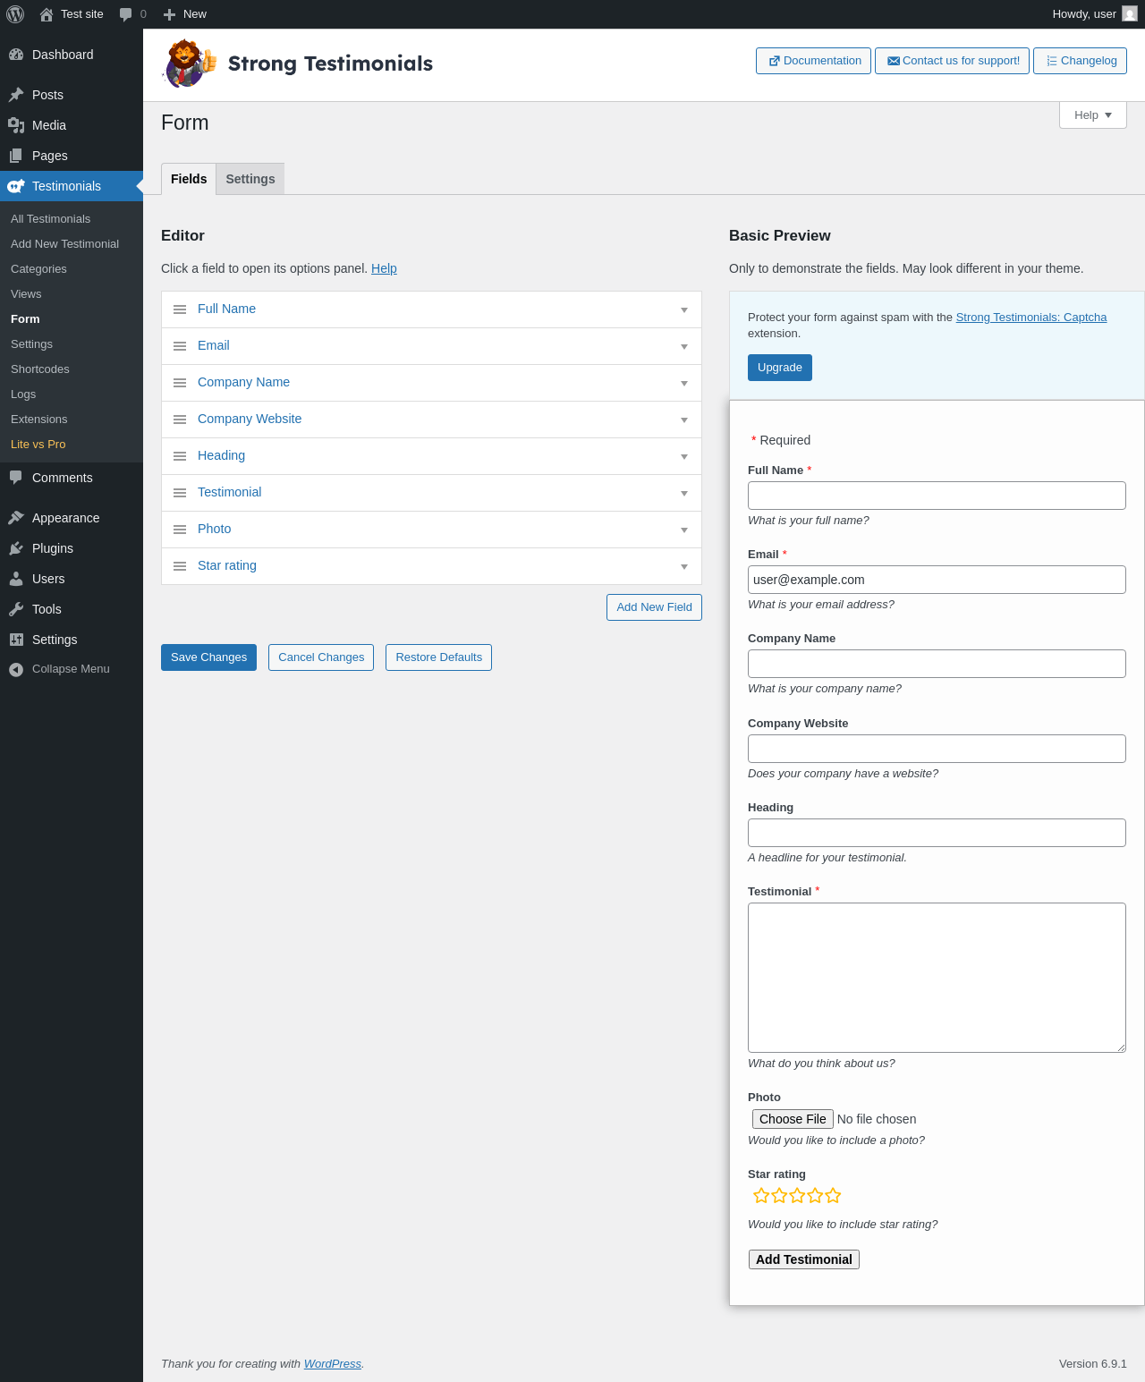
Task: Expand the Star rating field arrow
Action: point(684,567)
